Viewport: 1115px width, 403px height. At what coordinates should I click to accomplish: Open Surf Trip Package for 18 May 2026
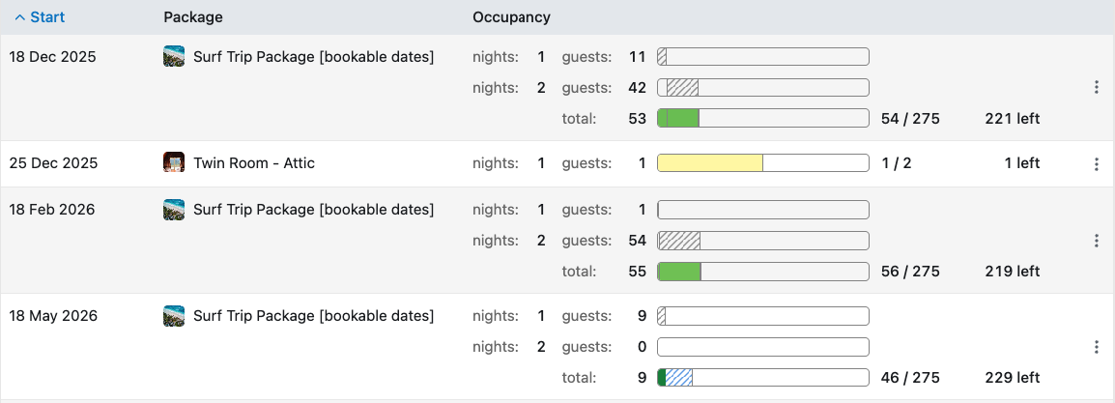tap(313, 316)
